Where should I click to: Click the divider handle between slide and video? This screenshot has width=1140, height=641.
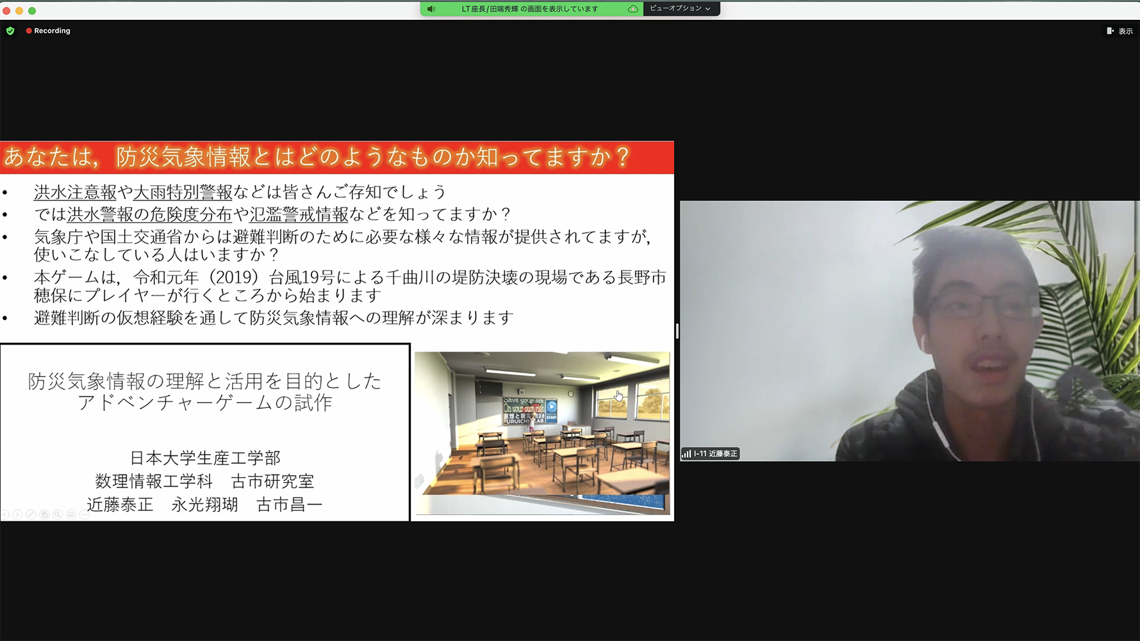(x=677, y=330)
